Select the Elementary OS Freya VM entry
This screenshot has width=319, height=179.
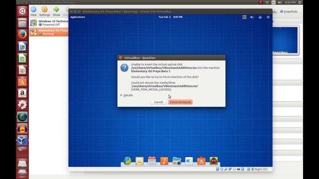(x=49, y=32)
